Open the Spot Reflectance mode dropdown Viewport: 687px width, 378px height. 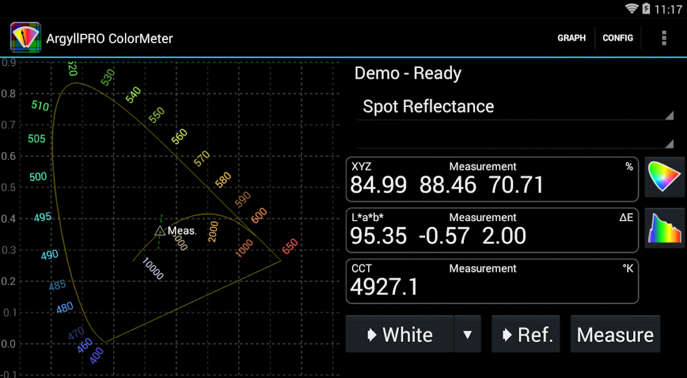point(515,107)
